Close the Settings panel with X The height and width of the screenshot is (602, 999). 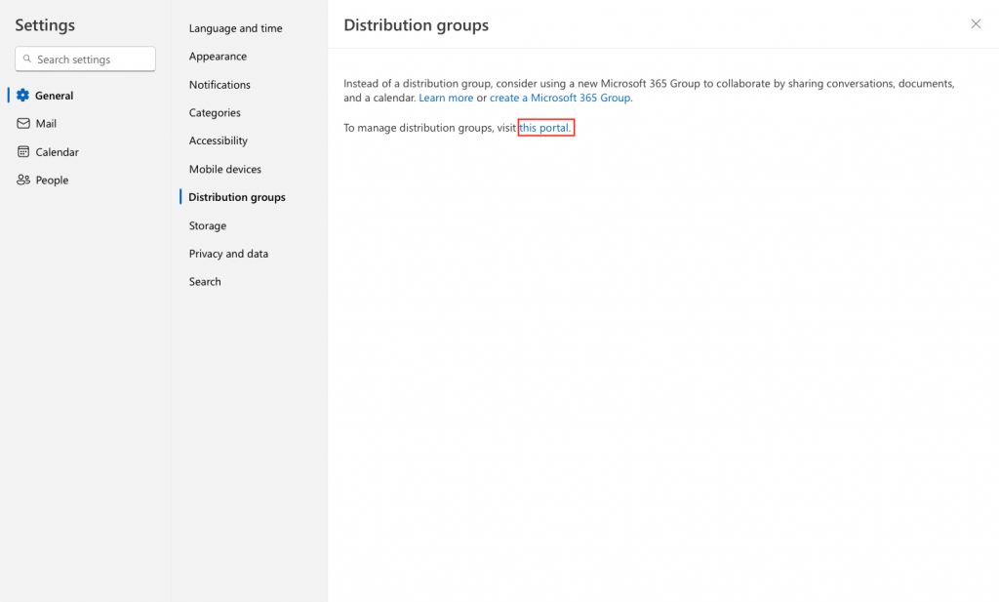tap(976, 23)
